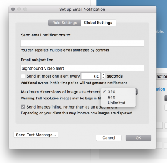Screen dimensions: 167x163
Task: Open the Global Settings tab
Action: [x=98, y=23]
